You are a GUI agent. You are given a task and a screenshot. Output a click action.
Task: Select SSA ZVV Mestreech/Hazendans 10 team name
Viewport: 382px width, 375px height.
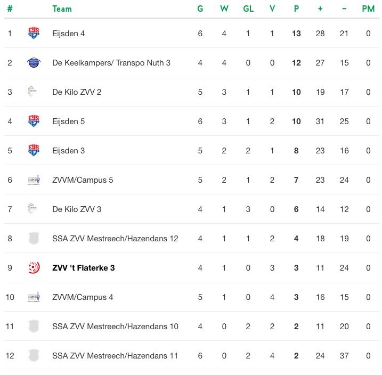115,327
